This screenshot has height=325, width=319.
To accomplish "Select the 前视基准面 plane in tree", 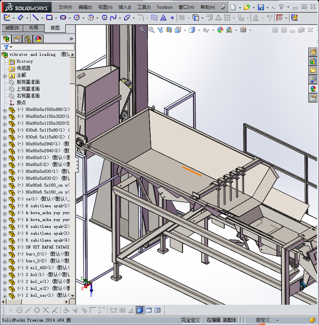I will pyautogui.click(x=28, y=82).
